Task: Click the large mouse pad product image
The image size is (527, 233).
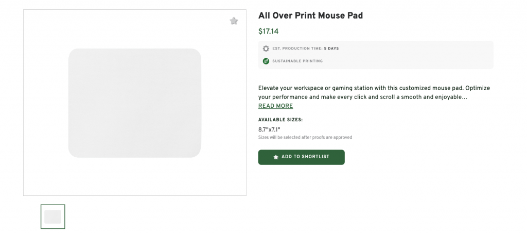Action: tap(135, 103)
